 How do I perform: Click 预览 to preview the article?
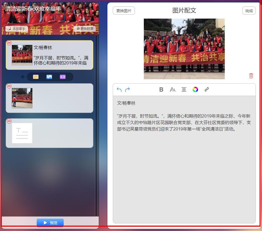[x=50, y=223]
